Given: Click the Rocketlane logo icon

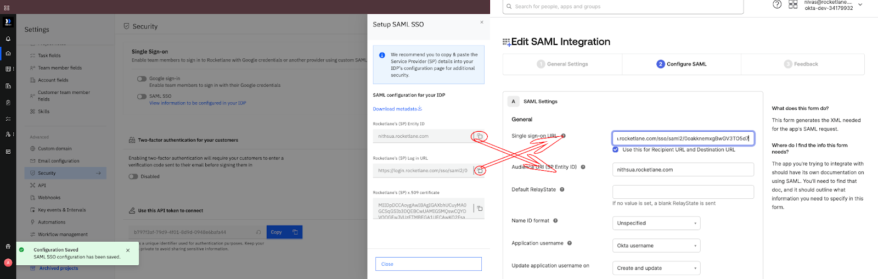Looking at the screenshot, I should (x=8, y=22).
